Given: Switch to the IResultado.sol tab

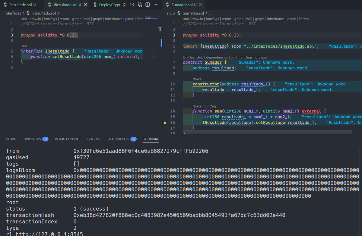Looking at the screenshot, I should 65,5.
